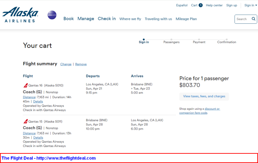The image size is (258, 163).
Task: Select the Confirmation progress step
Action: point(226,41)
